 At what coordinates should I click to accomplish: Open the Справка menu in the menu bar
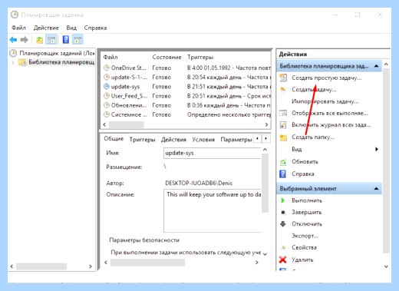tap(95, 28)
